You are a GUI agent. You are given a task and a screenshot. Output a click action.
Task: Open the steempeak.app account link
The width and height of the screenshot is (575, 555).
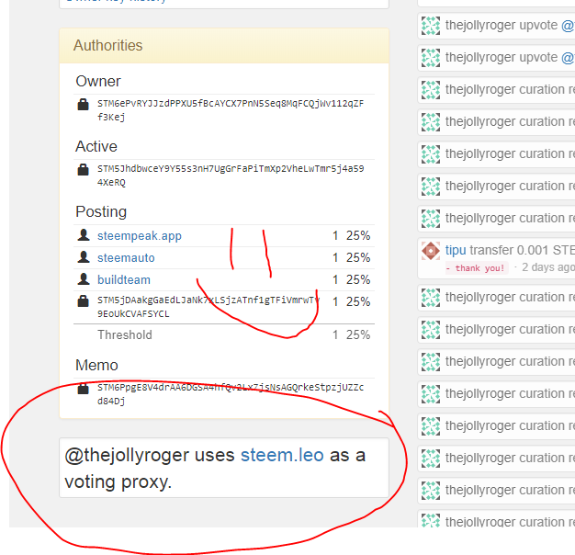click(x=140, y=236)
